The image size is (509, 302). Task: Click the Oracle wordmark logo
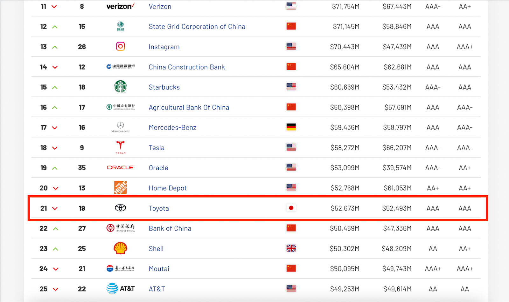pyautogui.click(x=120, y=167)
